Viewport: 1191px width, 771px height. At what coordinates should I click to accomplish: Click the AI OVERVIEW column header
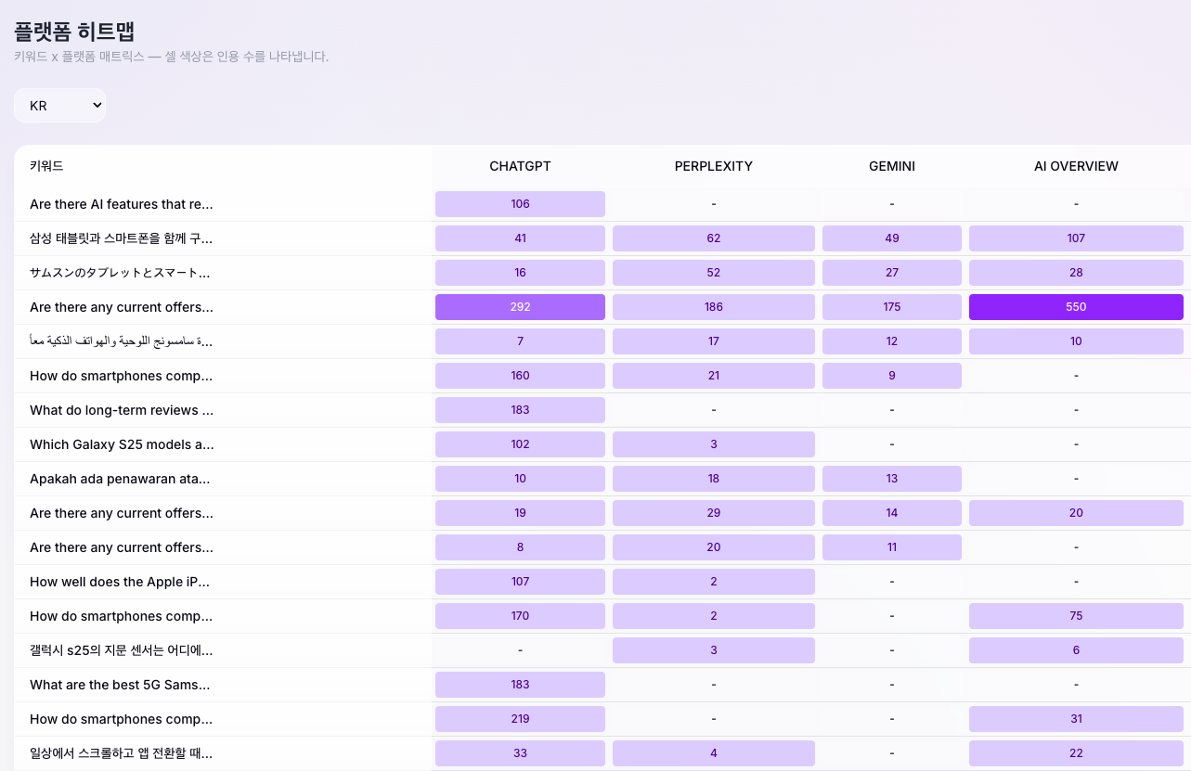(x=1076, y=166)
